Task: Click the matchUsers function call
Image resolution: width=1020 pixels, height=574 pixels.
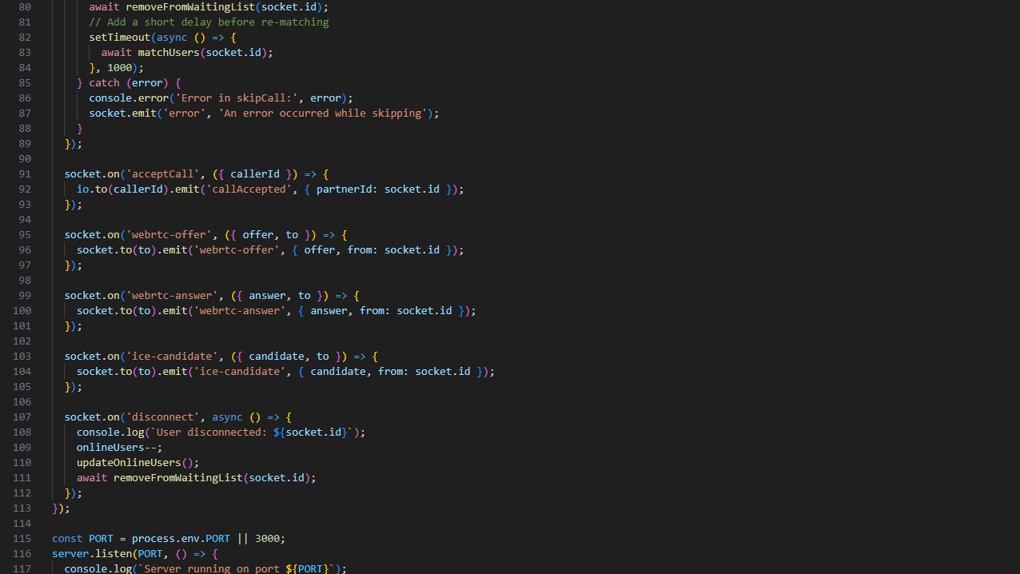Action: [x=169, y=52]
